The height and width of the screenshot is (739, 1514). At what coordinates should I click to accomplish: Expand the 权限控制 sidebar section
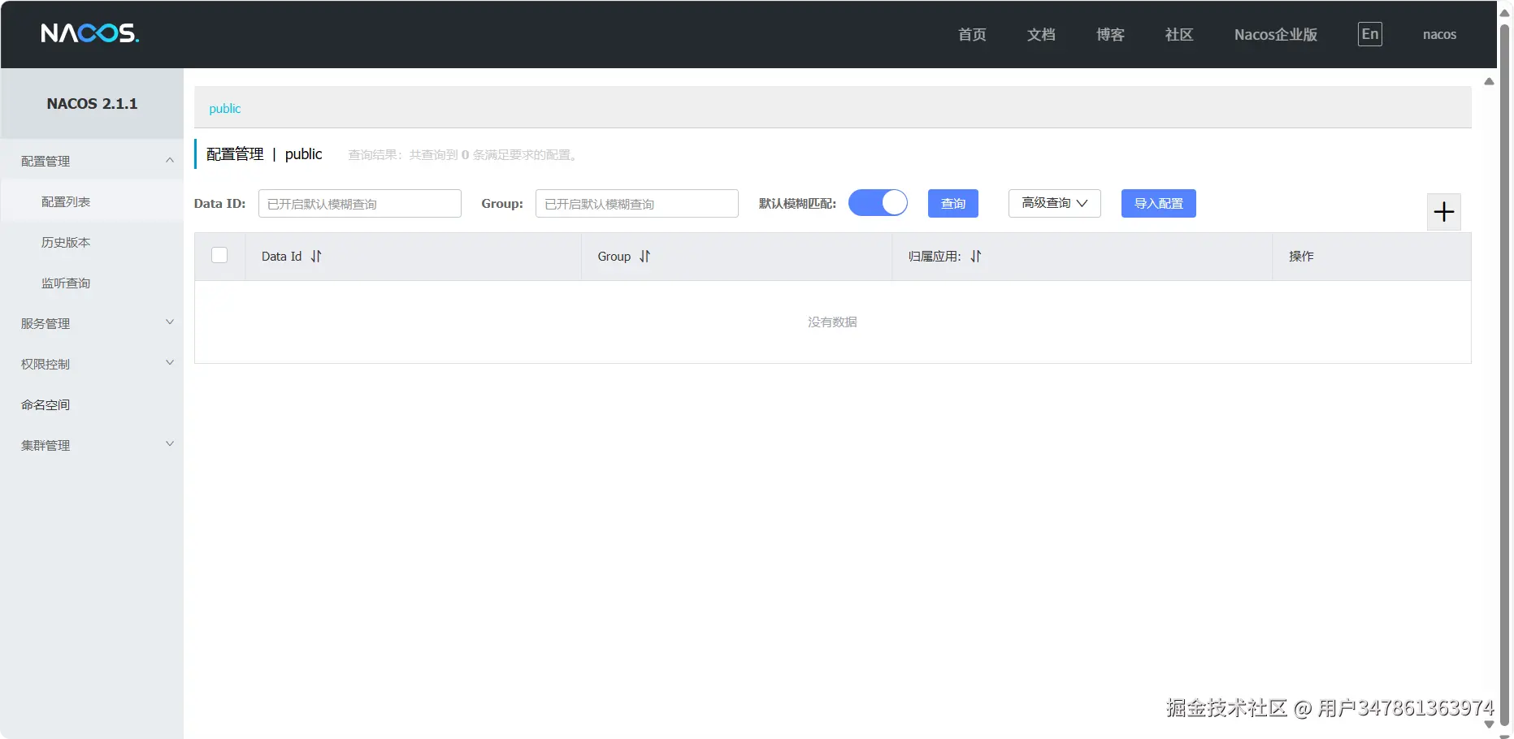click(92, 364)
